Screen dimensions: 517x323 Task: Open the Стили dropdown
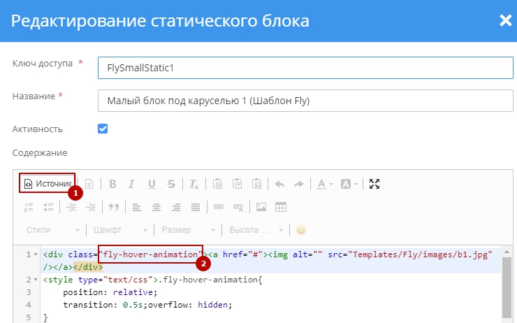tap(53, 229)
